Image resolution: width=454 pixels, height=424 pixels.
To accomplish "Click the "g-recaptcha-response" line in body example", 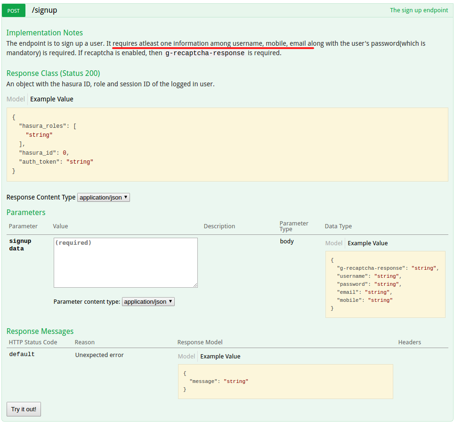I will (x=388, y=268).
